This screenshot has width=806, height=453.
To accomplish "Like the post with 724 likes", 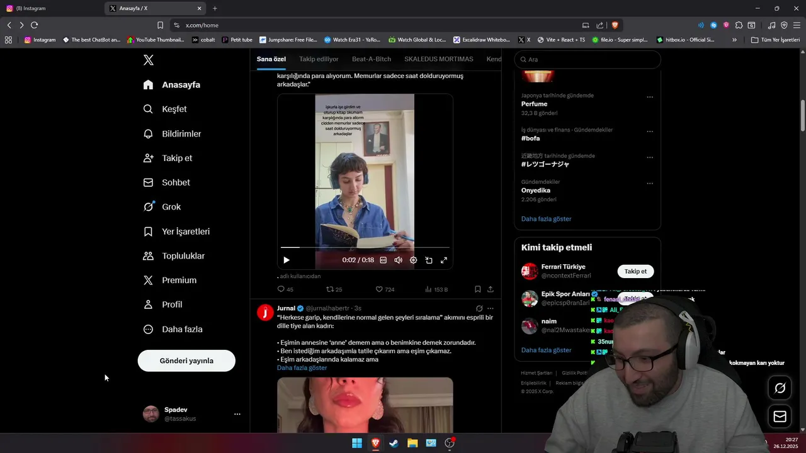I will pyautogui.click(x=385, y=289).
